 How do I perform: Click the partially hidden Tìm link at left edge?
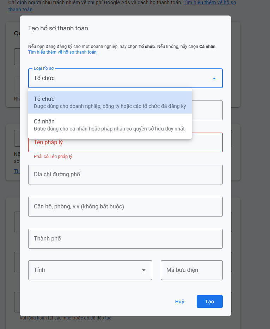pos(17,171)
